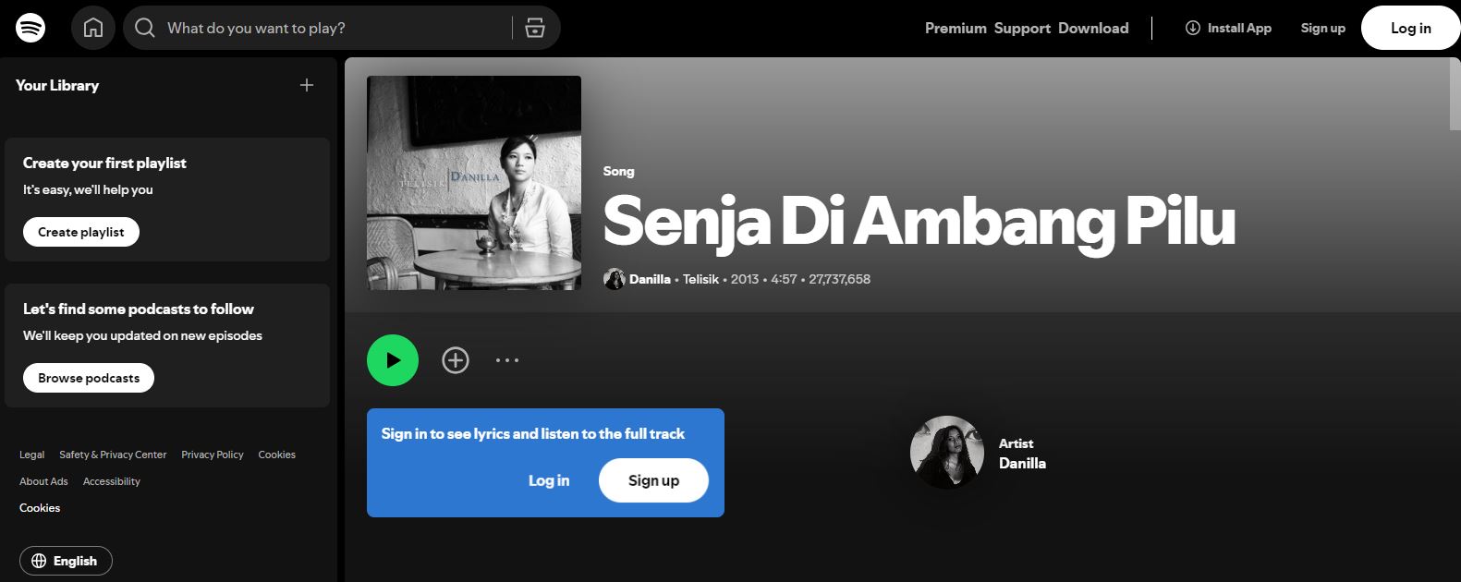This screenshot has height=582, width=1461.
Task: Click the song title Senja Di Ambang Pilu
Action: [919, 222]
